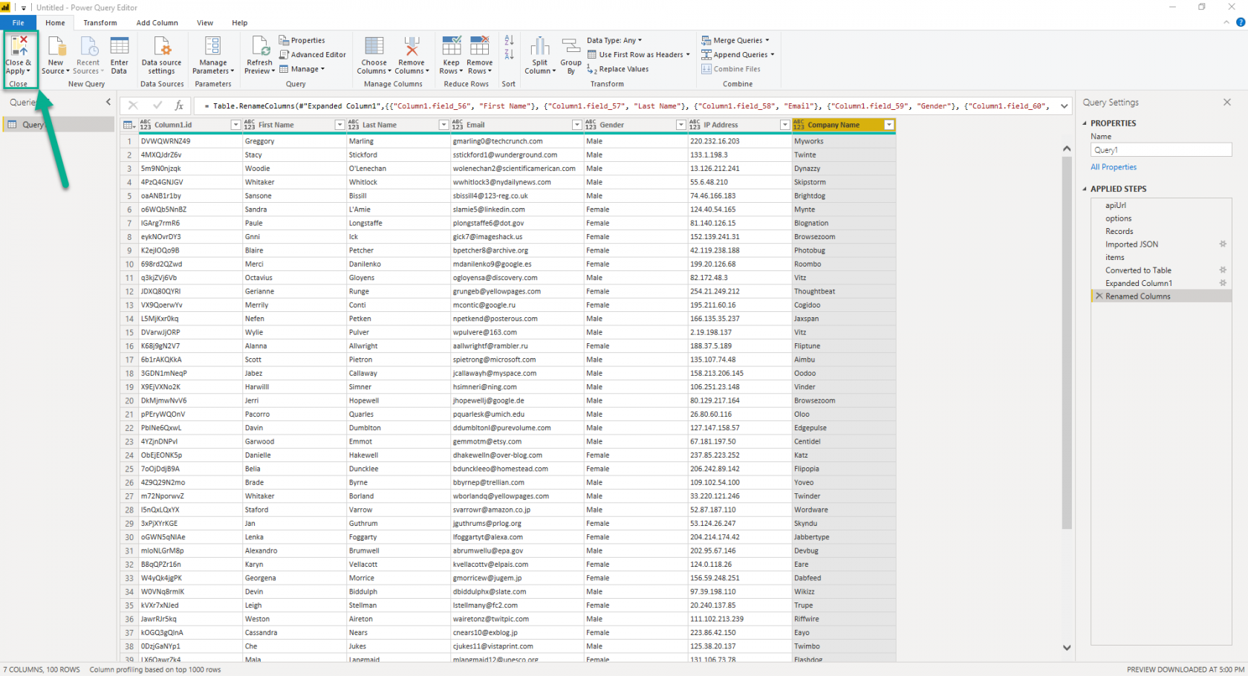Collapse the Queries pane
This screenshot has height=676, width=1248.
click(108, 102)
